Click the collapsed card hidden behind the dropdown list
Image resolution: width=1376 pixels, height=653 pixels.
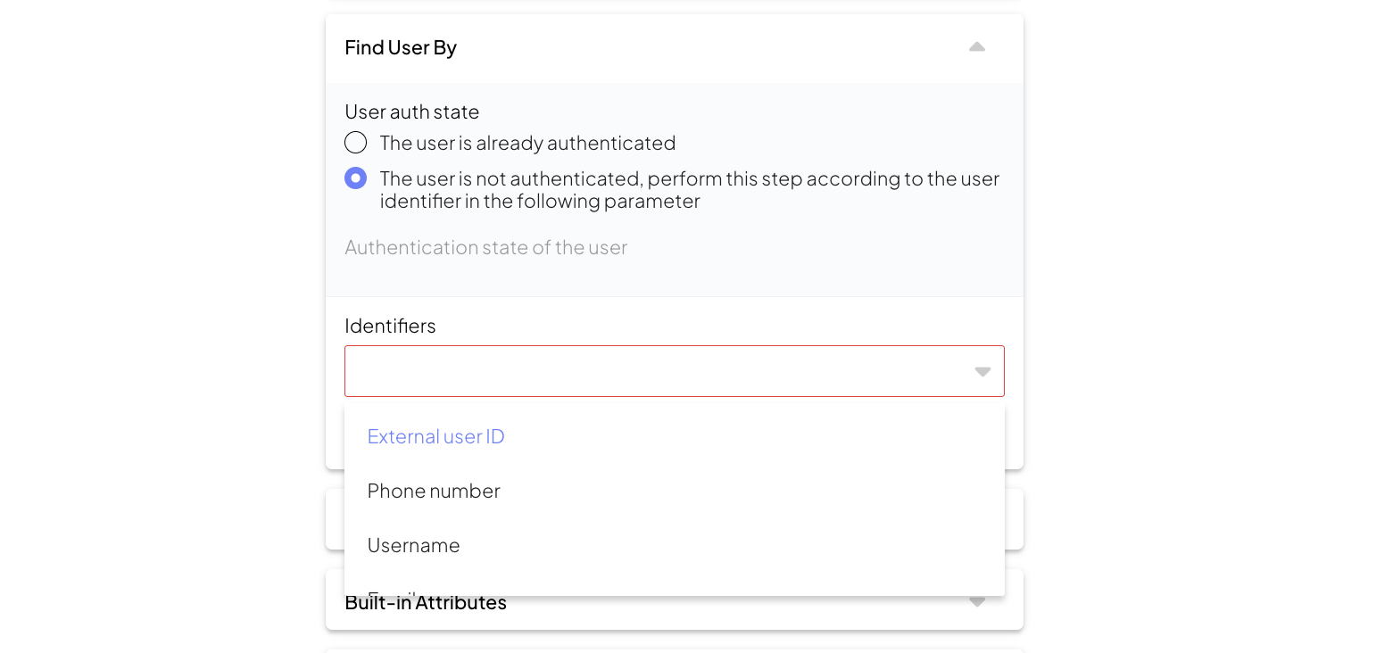[x=1014, y=519]
